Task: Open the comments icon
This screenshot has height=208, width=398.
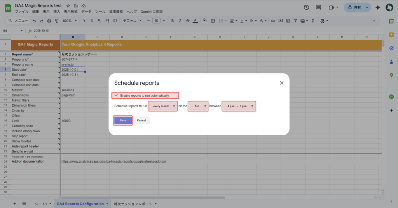Action: coord(318,7)
